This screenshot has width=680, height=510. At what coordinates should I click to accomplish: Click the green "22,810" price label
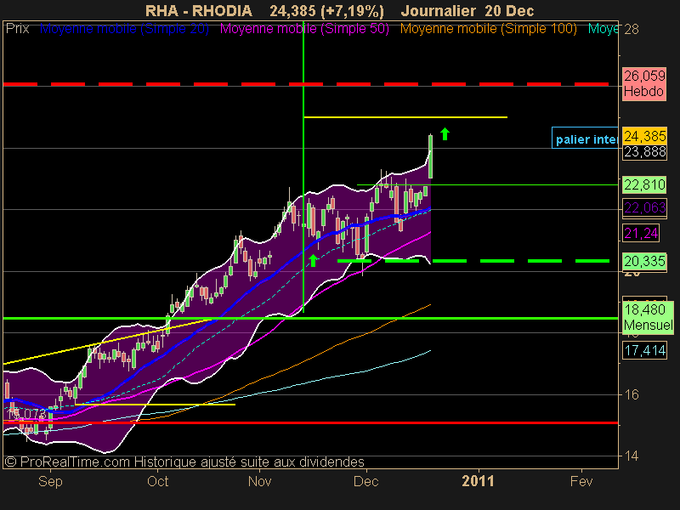(644, 185)
